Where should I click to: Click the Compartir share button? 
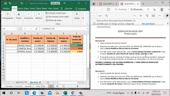(x=80, y=9)
